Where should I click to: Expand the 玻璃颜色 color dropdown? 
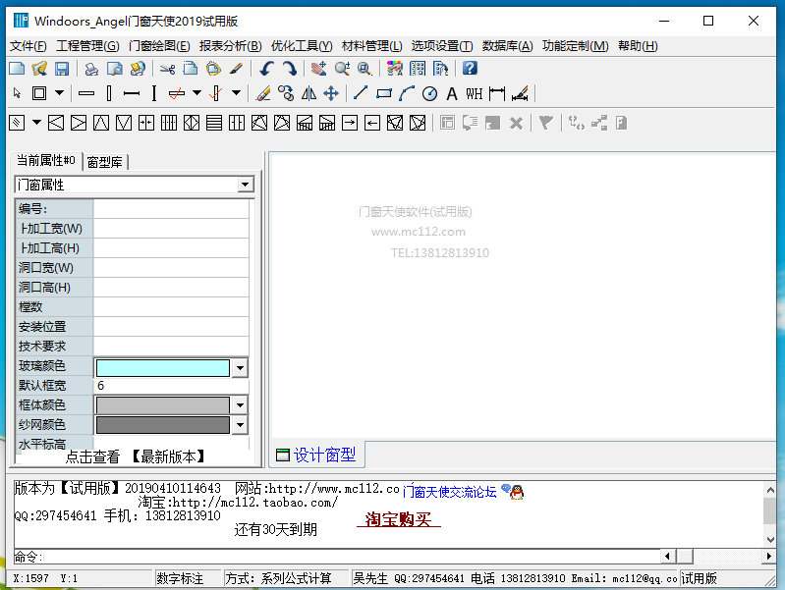pyautogui.click(x=241, y=368)
